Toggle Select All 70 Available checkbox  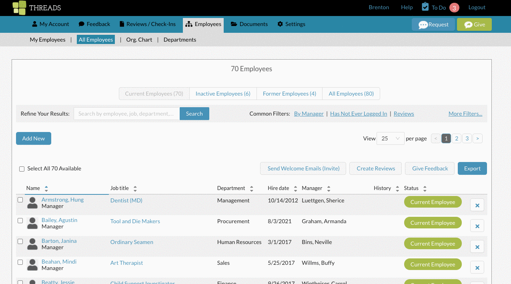click(22, 169)
